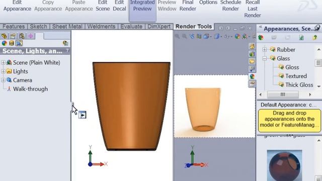Open apply scene dropdown in viewport toolbar
322x181 pixels.
(246, 37)
